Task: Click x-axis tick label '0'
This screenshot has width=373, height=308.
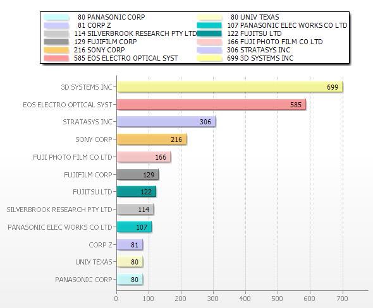Action: 116,299
